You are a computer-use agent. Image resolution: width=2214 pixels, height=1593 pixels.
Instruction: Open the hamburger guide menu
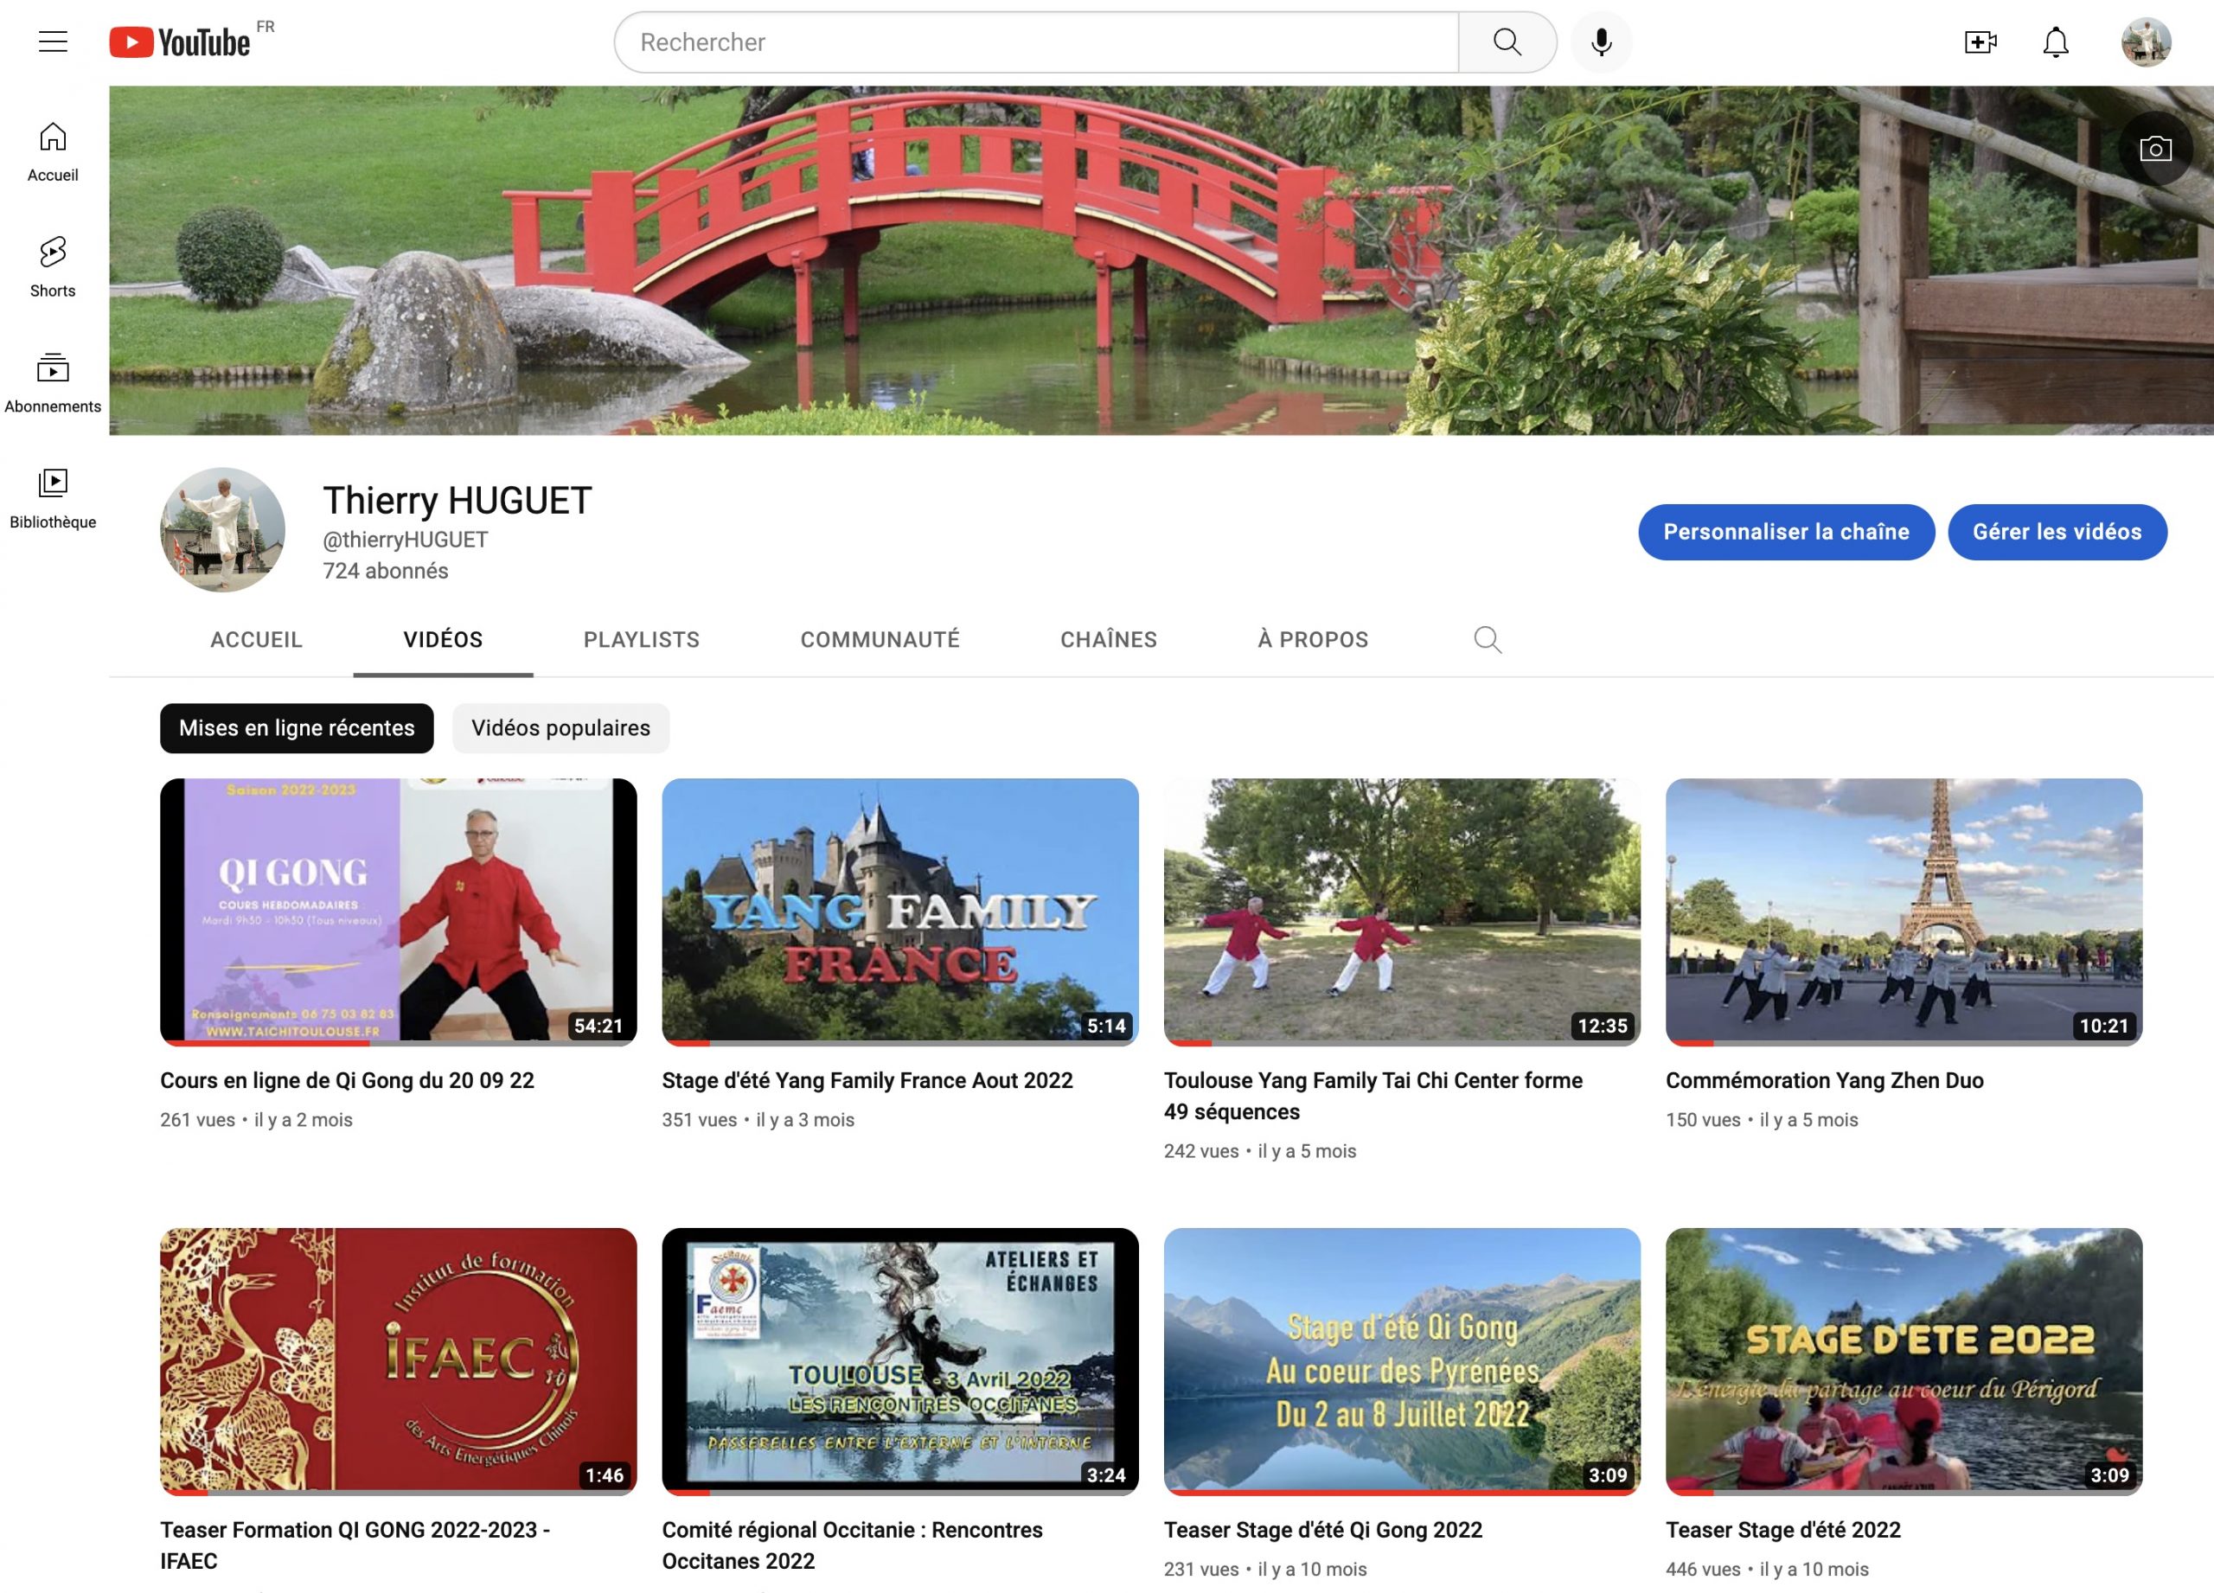coord(53,42)
